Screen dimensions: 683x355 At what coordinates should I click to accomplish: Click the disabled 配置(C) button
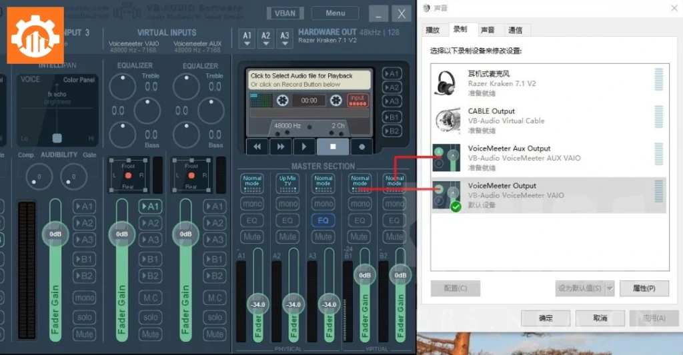(455, 288)
